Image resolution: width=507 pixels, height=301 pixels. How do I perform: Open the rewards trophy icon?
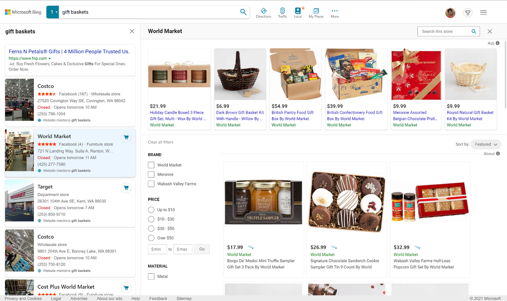468,13
